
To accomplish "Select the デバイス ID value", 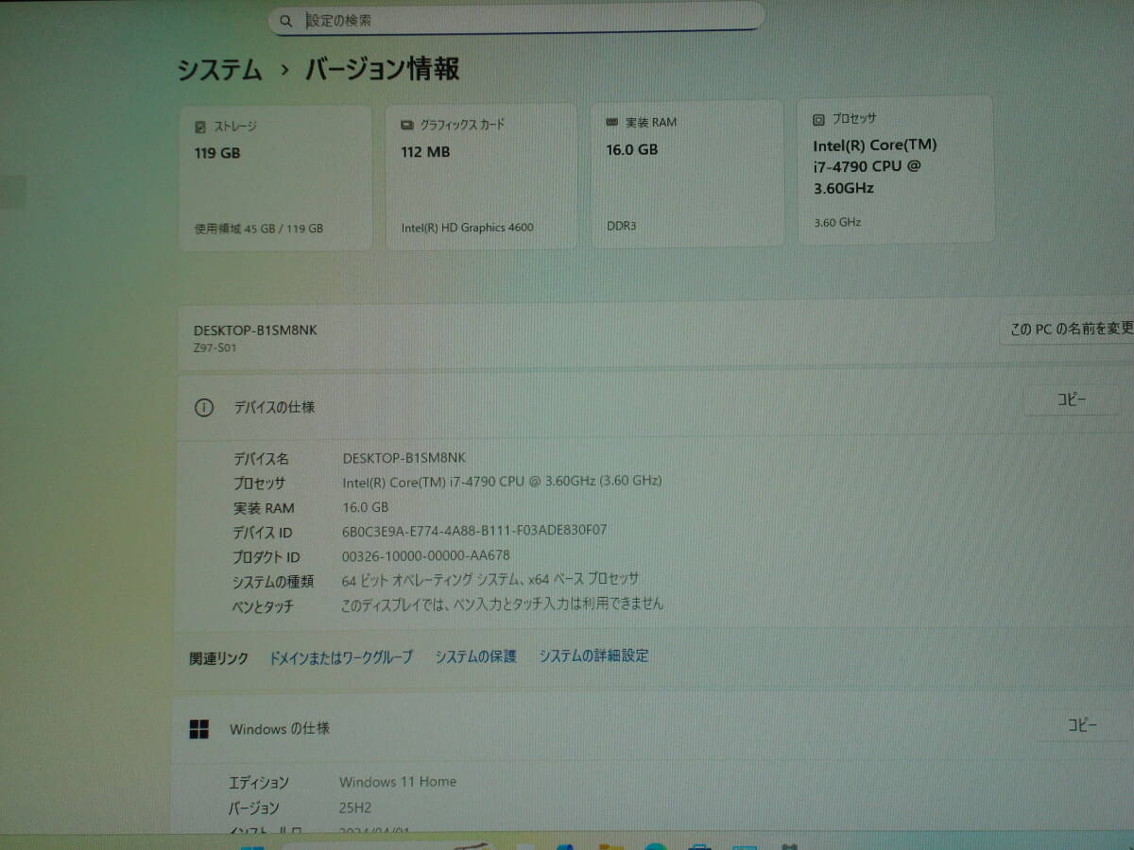I will pos(474,531).
